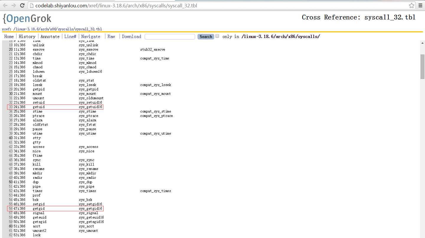Click the search text field
Screen dimensions: 425x238
pyautogui.click(x=170, y=37)
